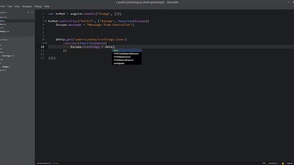The width and height of the screenshot is (294, 165).
Task: Click the yellow warning lint icon
Action: click(283, 163)
